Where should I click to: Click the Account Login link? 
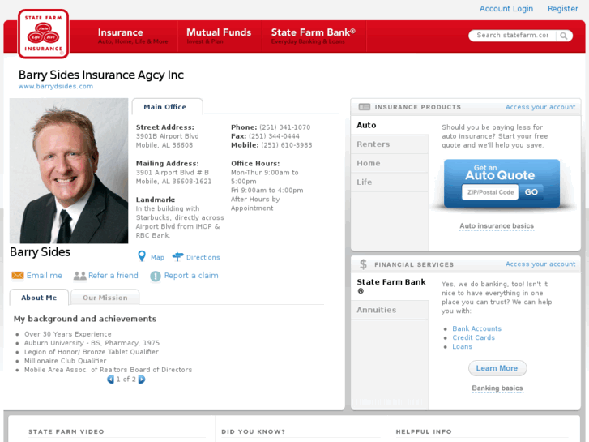coord(506,9)
